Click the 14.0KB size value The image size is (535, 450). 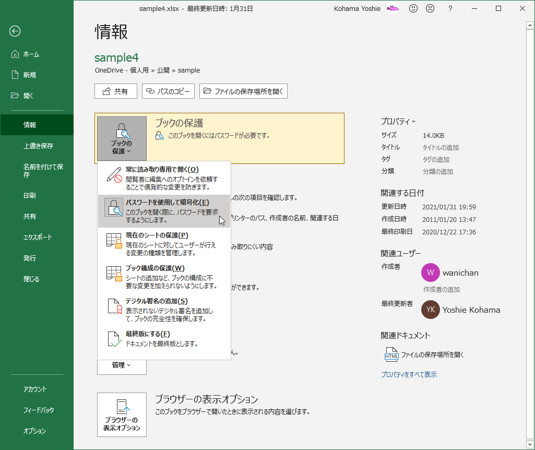[x=433, y=135]
